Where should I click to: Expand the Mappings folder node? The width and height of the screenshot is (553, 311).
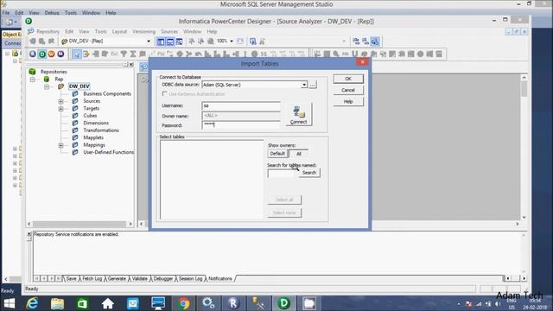tap(61, 145)
